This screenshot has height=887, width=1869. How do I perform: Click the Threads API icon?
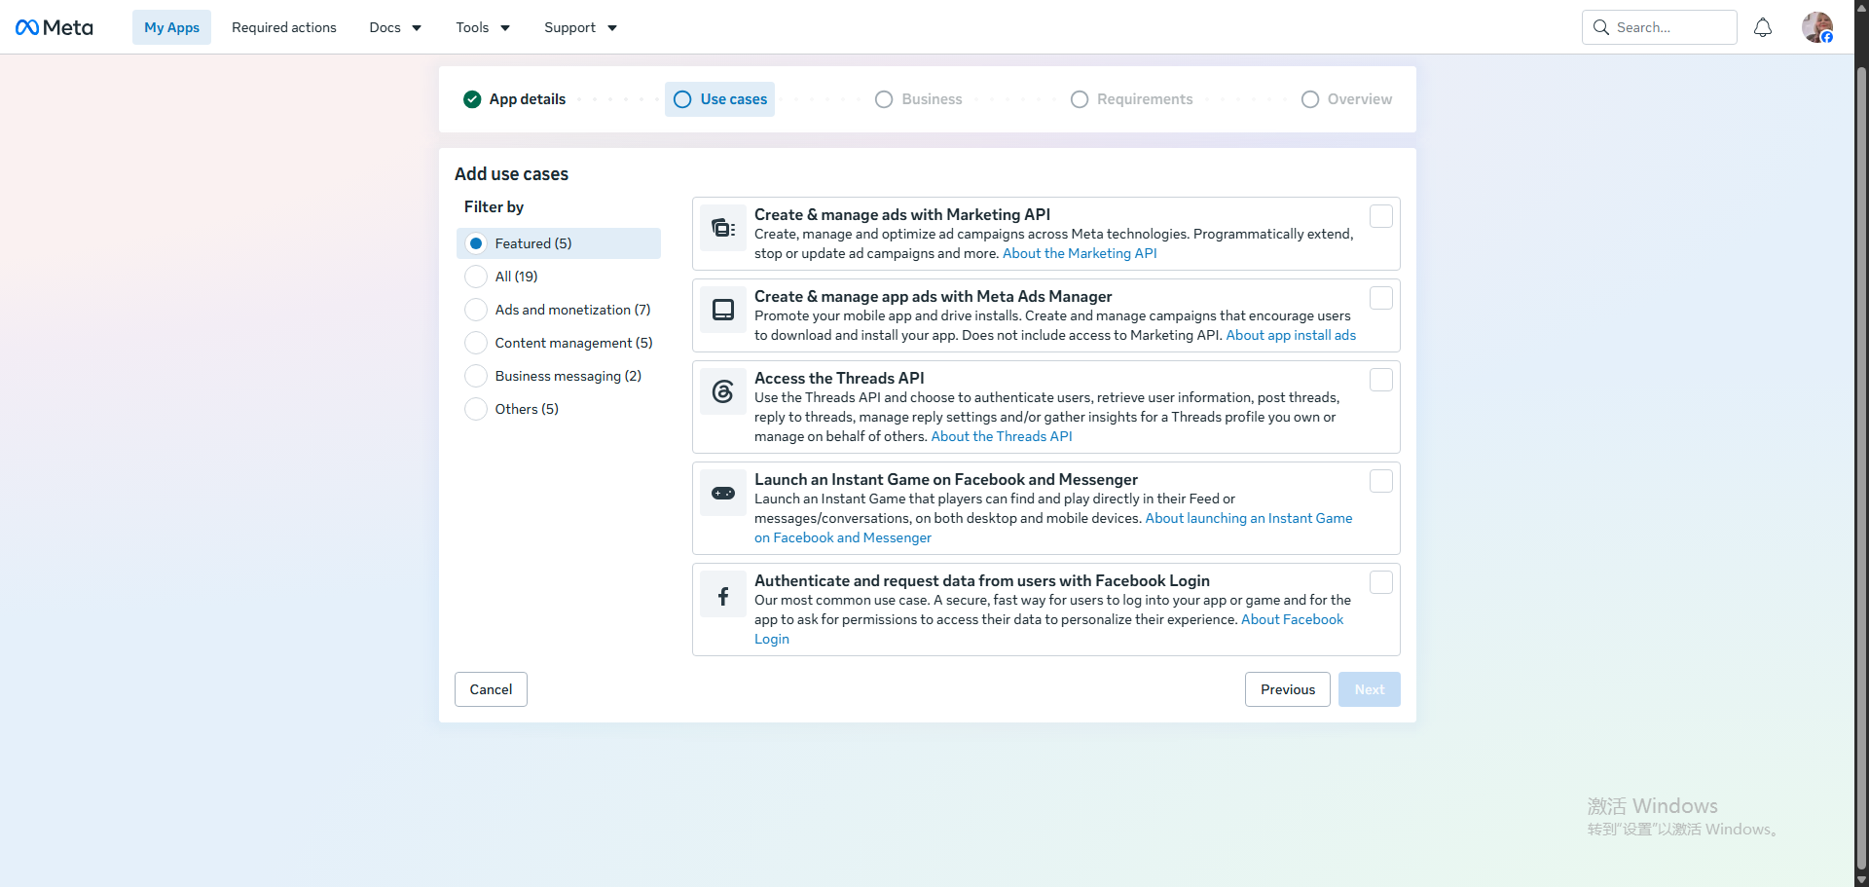coord(723,391)
